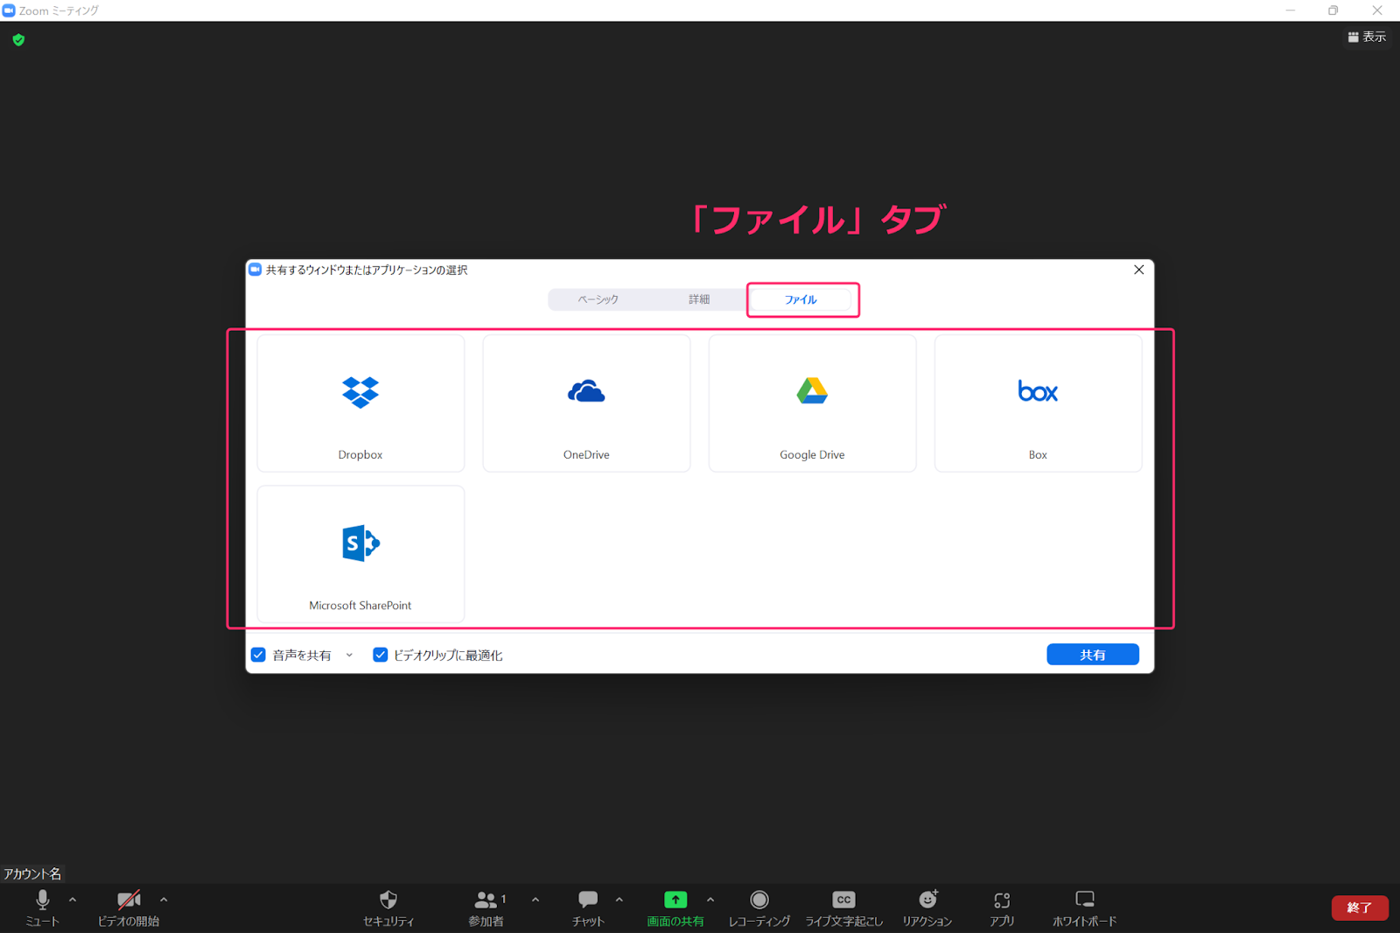Expand share options arrow beside 画面の共有
Screen dimensions: 1400x933
(x=710, y=900)
